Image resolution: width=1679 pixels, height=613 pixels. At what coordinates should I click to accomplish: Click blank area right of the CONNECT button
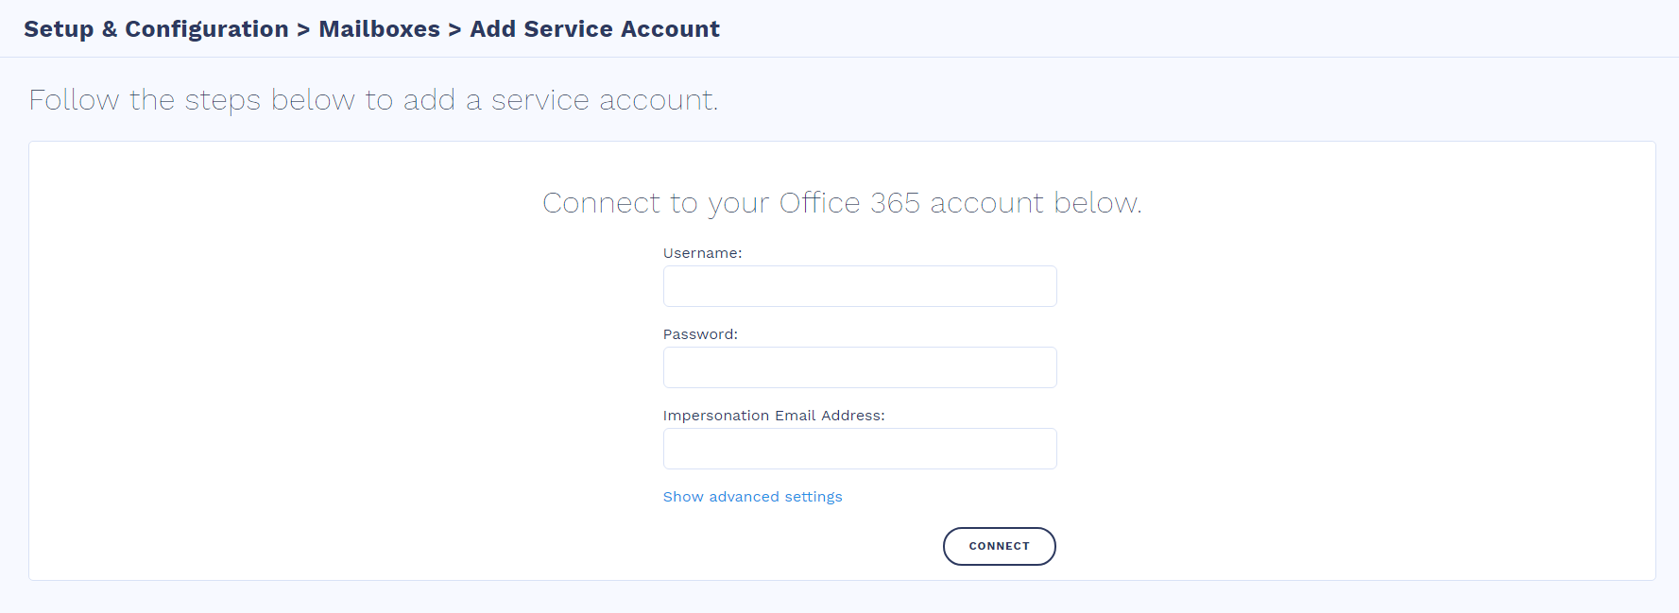(x=1323, y=546)
